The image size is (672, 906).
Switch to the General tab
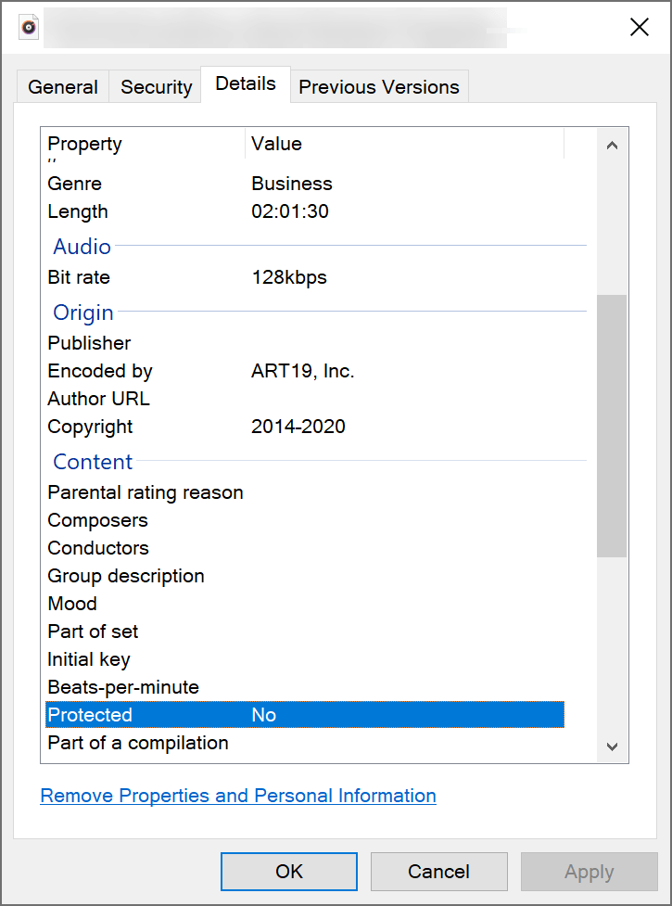(63, 86)
